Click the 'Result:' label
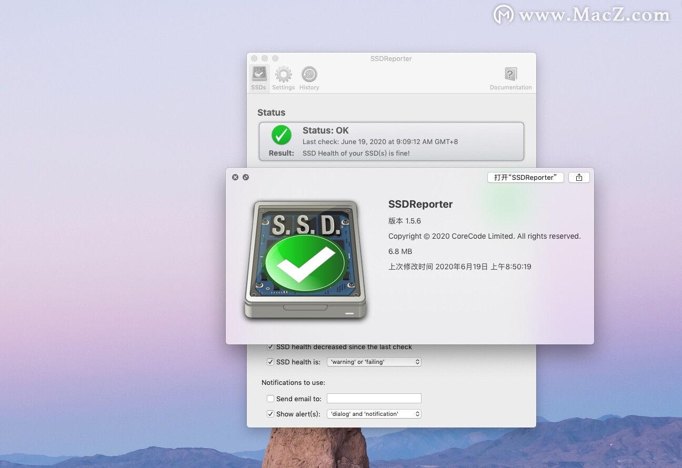This screenshot has height=468, width=682. pos(282,153)
